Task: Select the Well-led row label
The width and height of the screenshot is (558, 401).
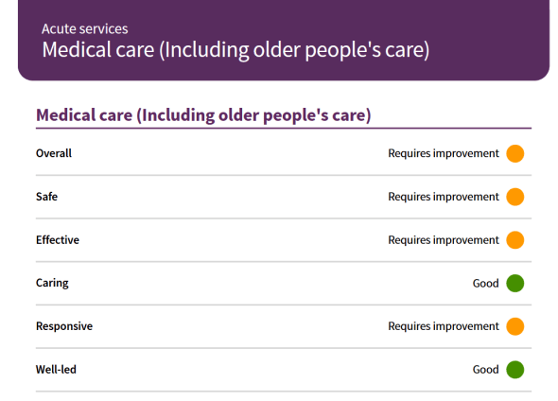Action: click(56, 370)
